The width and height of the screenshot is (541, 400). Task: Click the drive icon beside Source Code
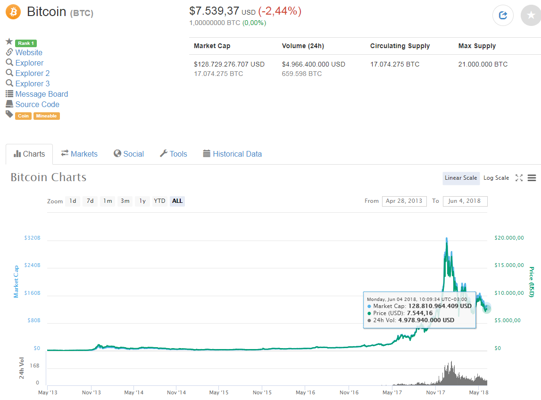(9, 104)
